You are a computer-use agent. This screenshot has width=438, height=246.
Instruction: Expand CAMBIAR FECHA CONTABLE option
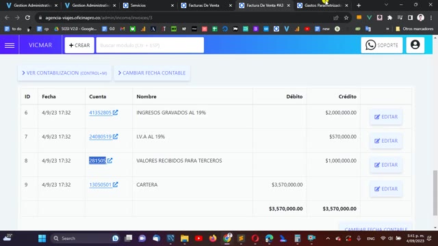click(x=152, y=73)
